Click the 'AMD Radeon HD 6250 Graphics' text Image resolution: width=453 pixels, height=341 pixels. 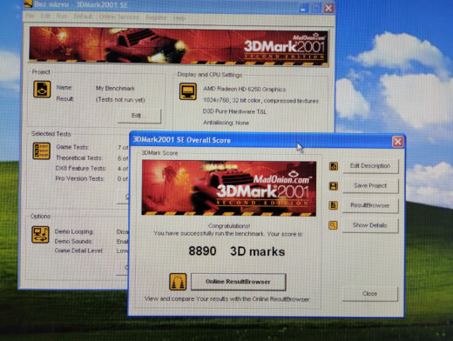[245, 89]
